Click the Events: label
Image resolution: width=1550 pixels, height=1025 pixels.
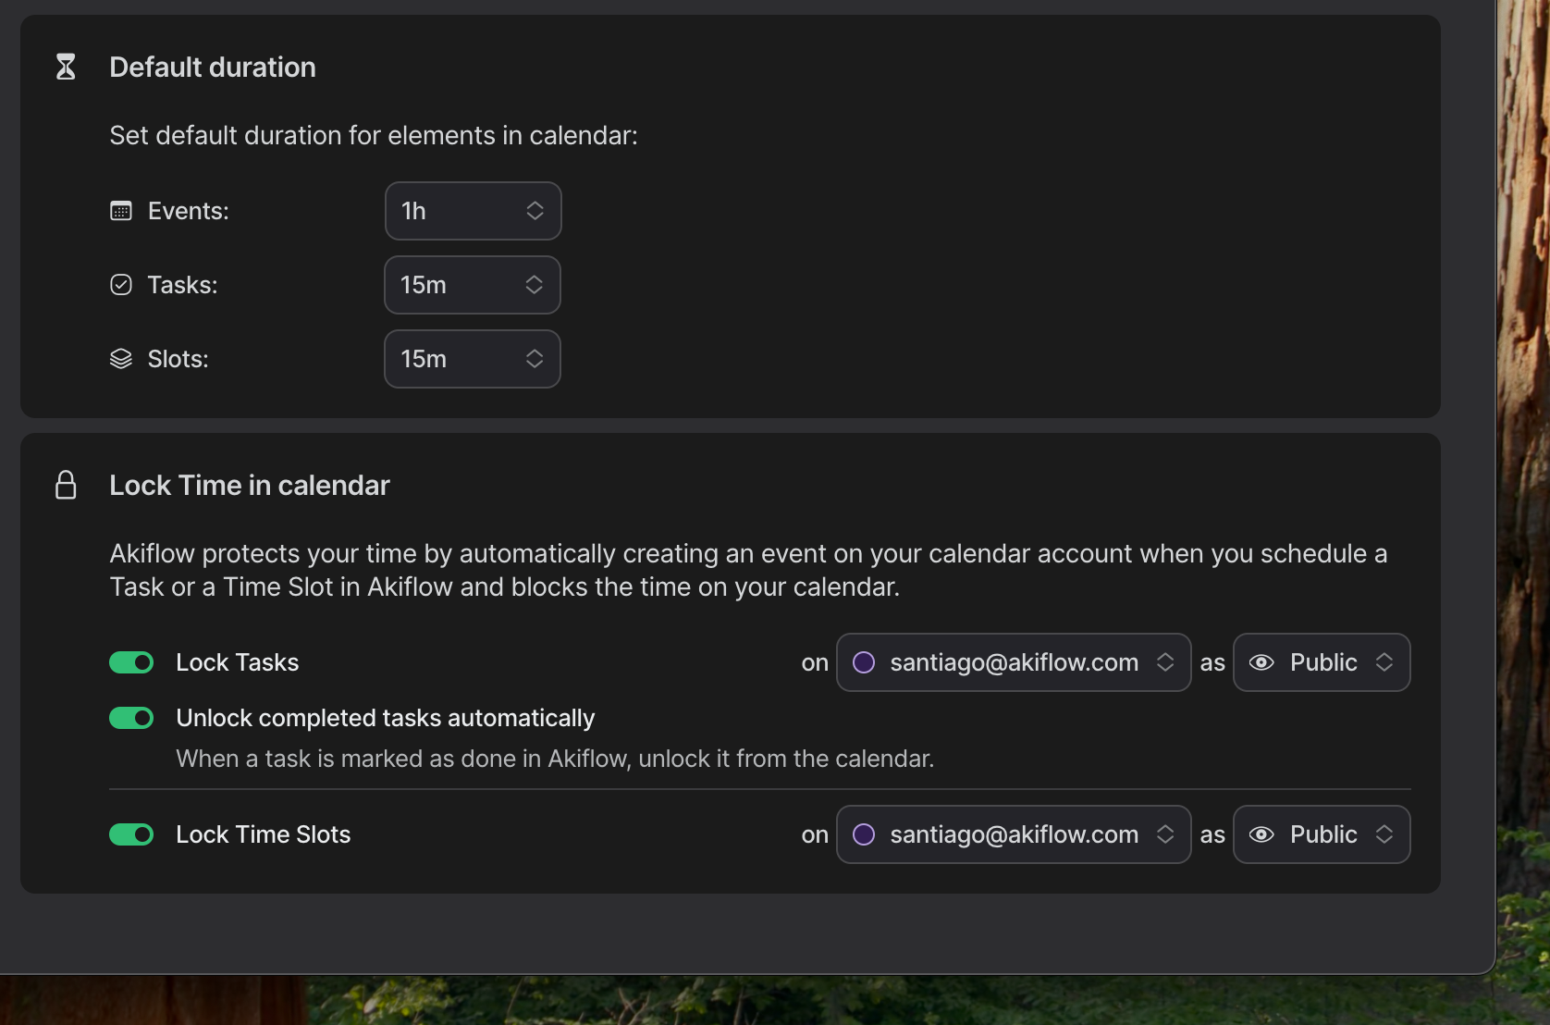point(189,211)
